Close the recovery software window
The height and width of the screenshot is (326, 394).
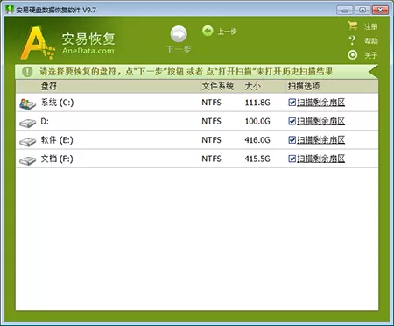tap(380, 10)
